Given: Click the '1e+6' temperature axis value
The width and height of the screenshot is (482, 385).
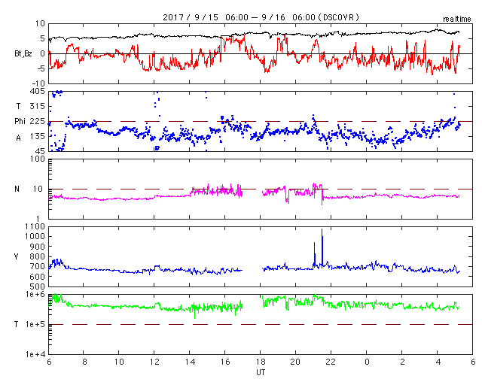Looking at the screenshot, I should click(35, 295).
